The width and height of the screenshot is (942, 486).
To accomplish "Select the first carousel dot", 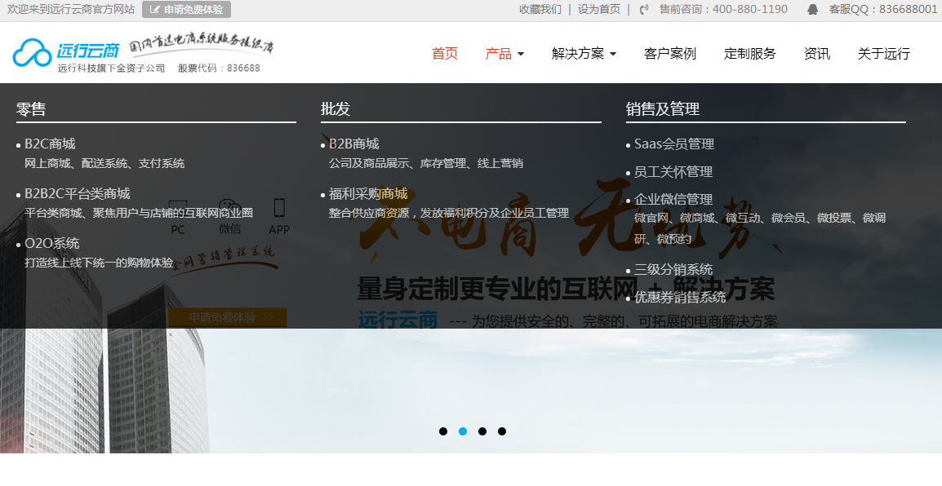I will (x=443, y=431).
